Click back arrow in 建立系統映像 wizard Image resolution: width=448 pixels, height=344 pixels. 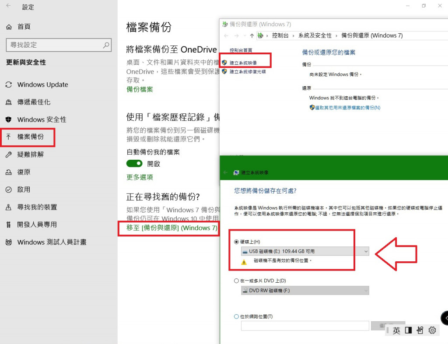point(225,172)
